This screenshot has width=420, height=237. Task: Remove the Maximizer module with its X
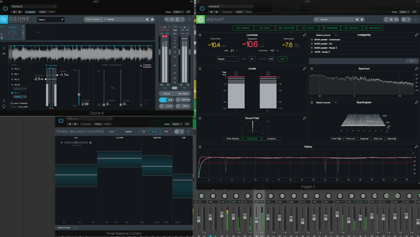[x=23, y=26]
